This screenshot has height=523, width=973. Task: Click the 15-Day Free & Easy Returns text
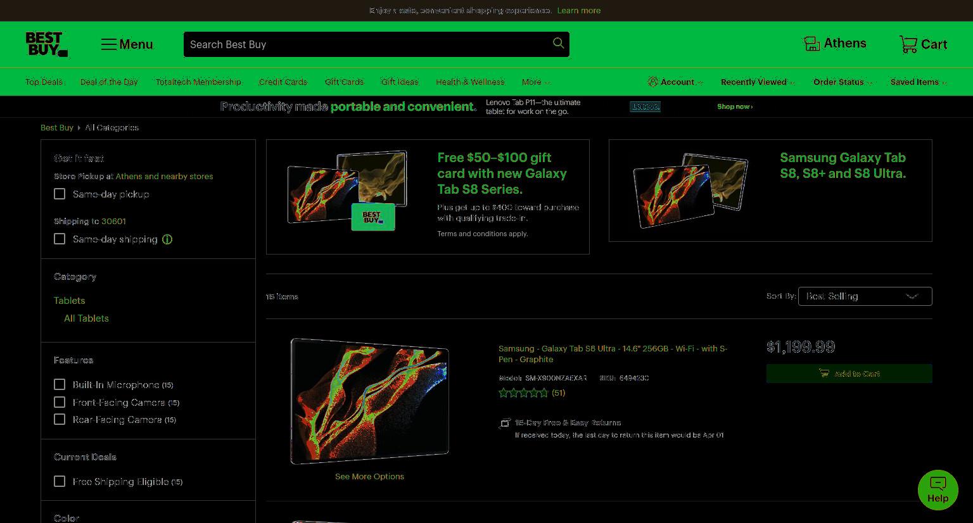point(568,423)
